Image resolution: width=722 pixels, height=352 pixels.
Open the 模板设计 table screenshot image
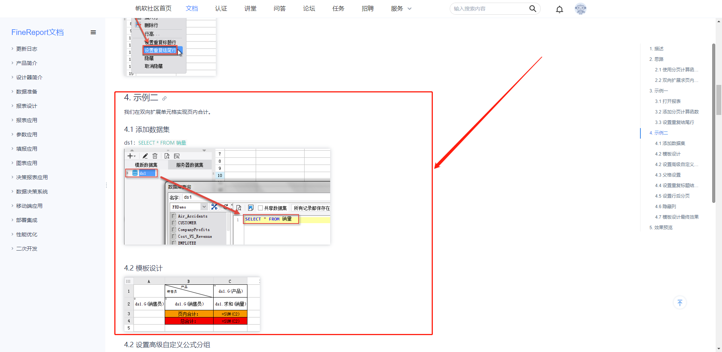click(x=192, y=304)
